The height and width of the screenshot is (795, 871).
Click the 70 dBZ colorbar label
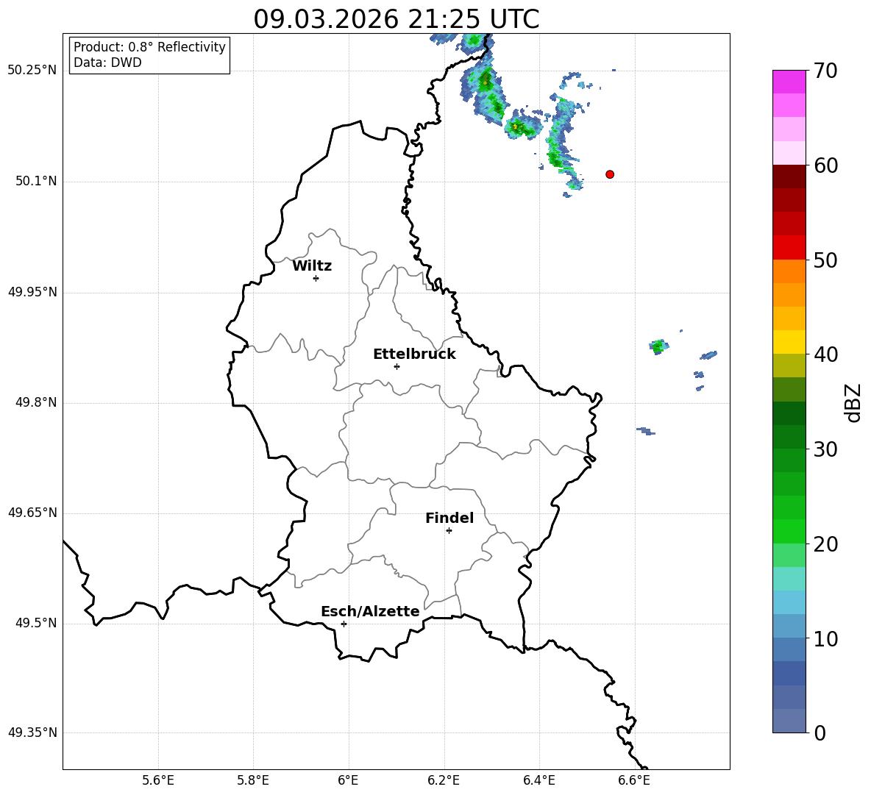click(825, 71)
